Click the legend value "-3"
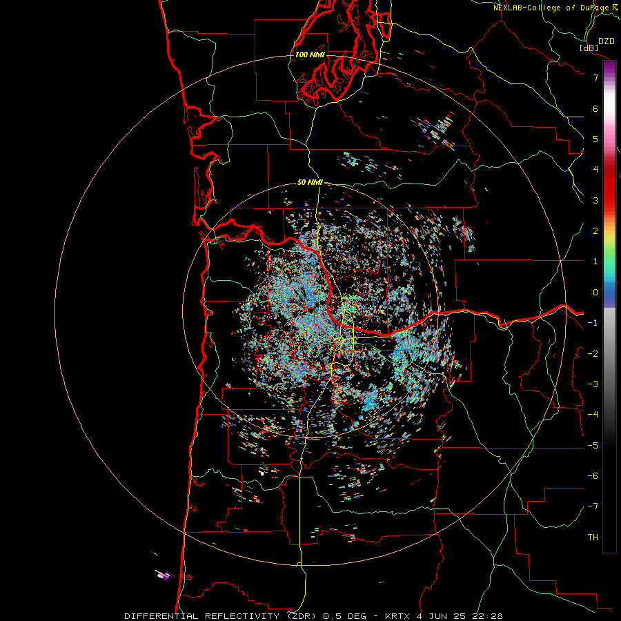The height and width of the screenshot is (621, 621). point(593,384)
